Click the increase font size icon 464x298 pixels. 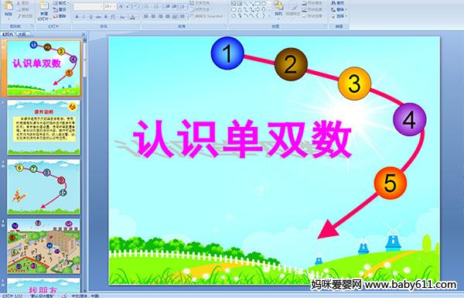(121, 6)
